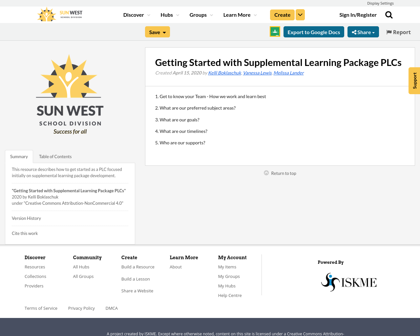The image size is (420, 336).
Task: Export the resource to Google Docs
Action: 313,31
